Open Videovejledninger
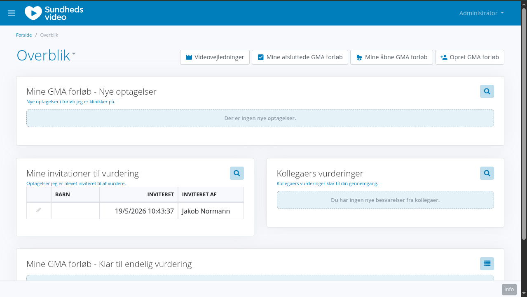Image resolution: width=527 pixels, height=297 pixels. coord(215,57)
